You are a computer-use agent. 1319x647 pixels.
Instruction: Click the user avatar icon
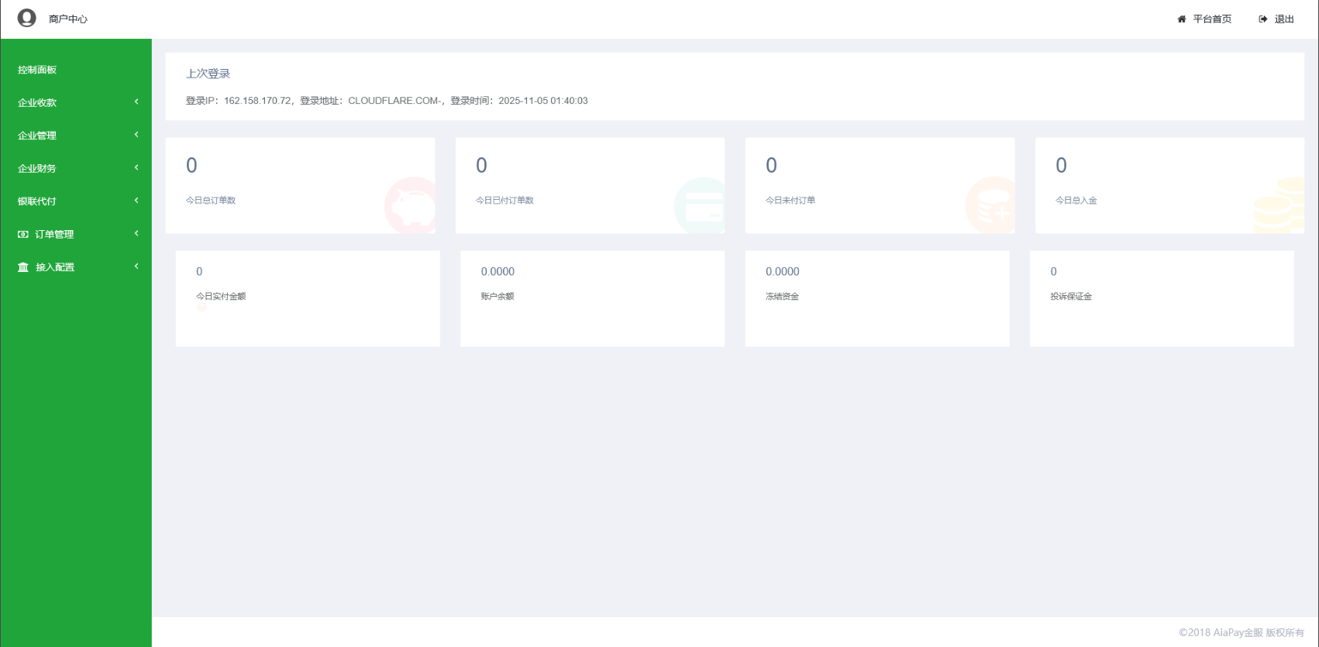[x=27, y=18]
